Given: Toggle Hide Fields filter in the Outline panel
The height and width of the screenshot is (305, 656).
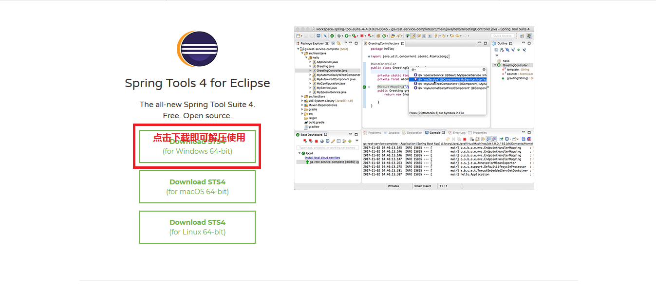Looking at the screenshot, I should point(507,50).
